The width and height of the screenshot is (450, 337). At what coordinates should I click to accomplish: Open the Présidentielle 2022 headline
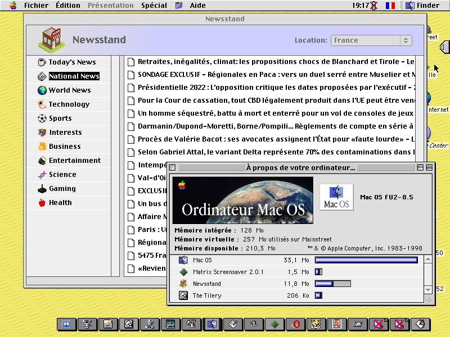(x=276, y=88)
